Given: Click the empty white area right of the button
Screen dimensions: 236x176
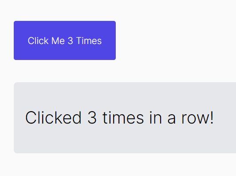Looking at the screenshot, I should tap(176, 40).
